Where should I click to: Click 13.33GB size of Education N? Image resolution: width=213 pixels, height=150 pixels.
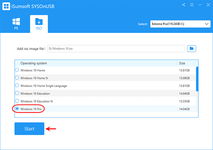tap(184, 101)
